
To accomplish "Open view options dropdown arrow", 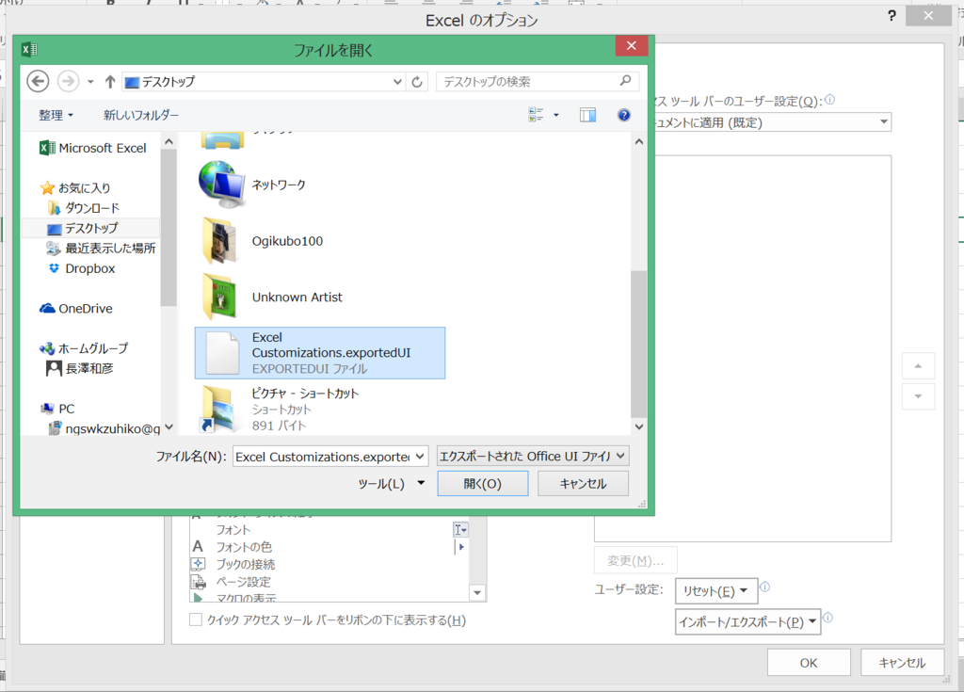I will pos(556,115).
